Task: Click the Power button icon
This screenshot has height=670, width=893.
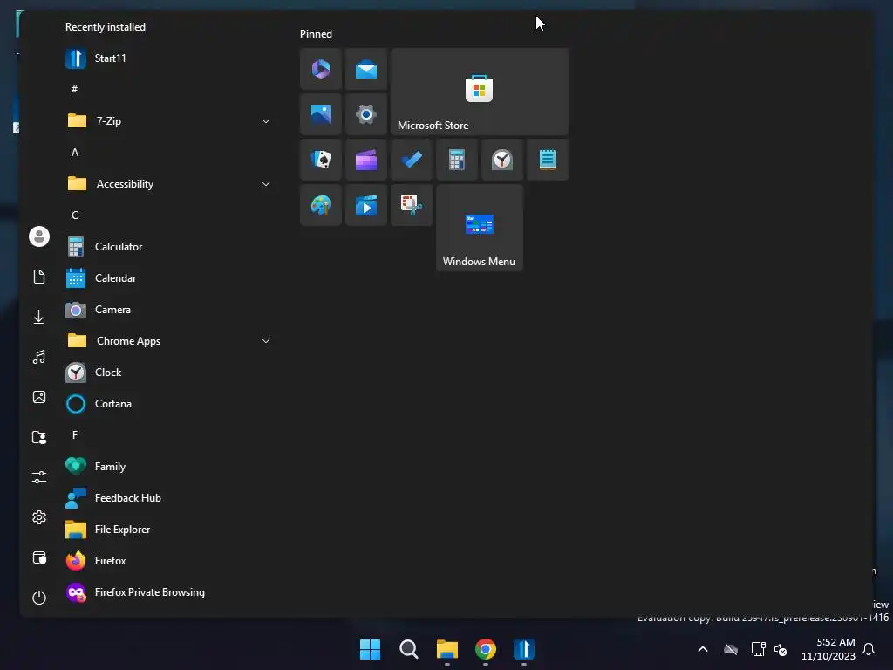Action: [x=39, y=598]
